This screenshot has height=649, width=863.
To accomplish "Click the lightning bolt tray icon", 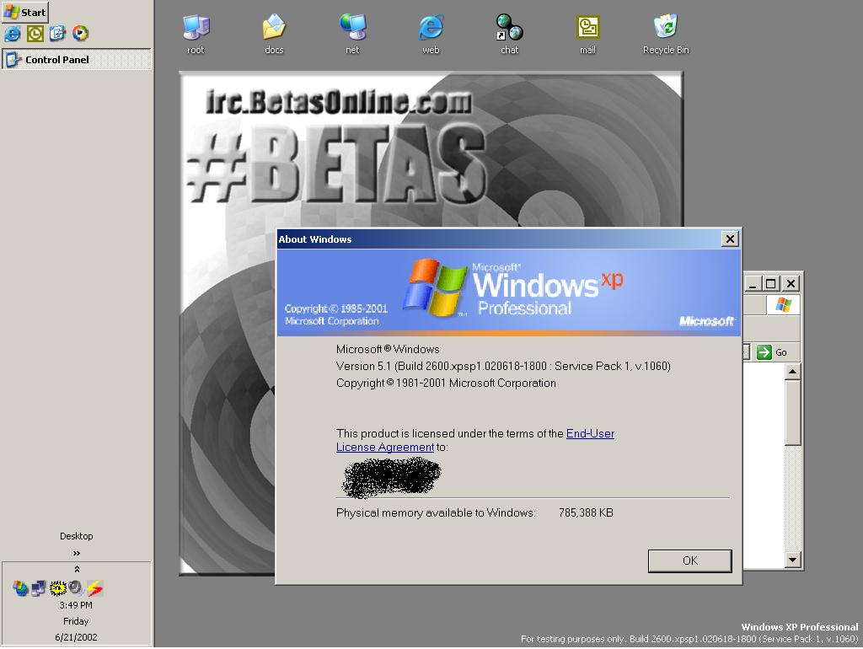I will click(94, 588).
